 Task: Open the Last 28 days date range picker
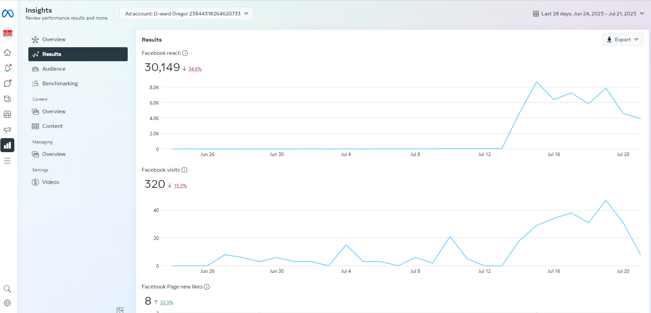click(588, 14)
